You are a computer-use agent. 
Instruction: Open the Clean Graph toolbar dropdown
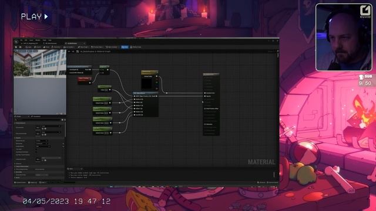(83, 47)
